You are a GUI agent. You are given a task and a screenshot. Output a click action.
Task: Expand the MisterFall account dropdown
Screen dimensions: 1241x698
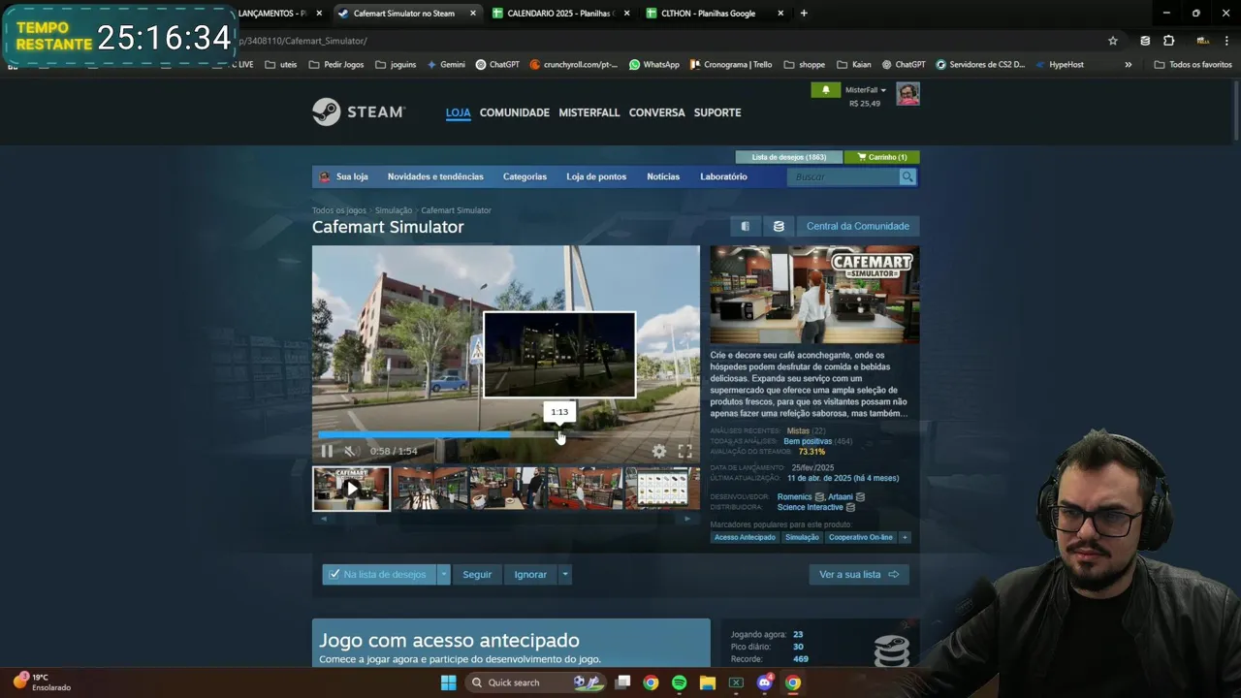866,90
